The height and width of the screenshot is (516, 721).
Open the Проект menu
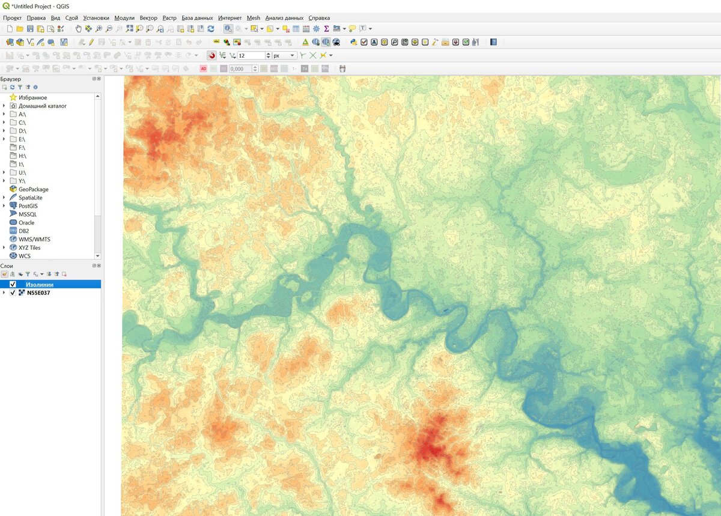12,18
